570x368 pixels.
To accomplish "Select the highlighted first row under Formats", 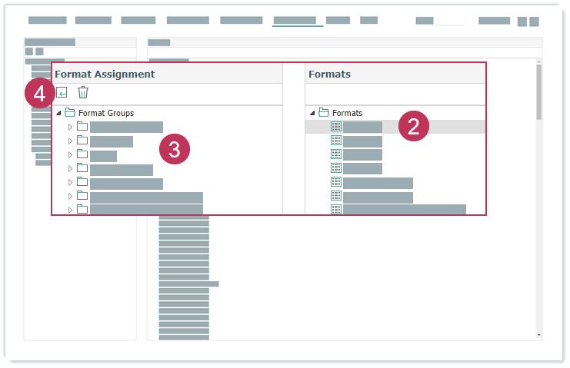I will point(362,127).
